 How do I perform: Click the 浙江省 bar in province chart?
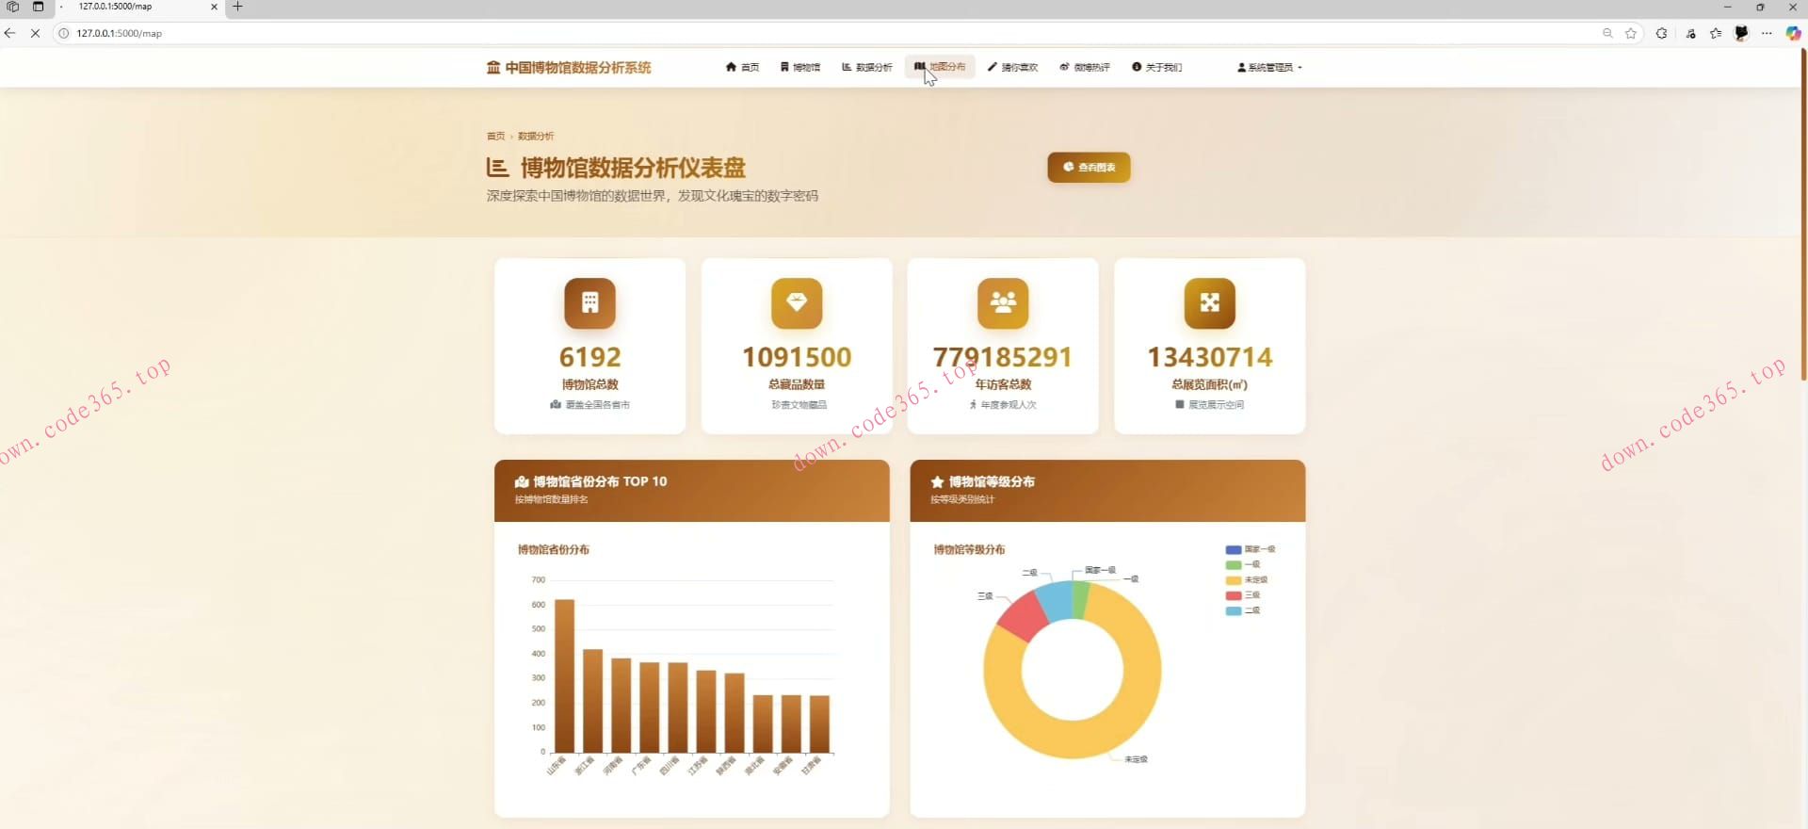[x=592, y=701]
